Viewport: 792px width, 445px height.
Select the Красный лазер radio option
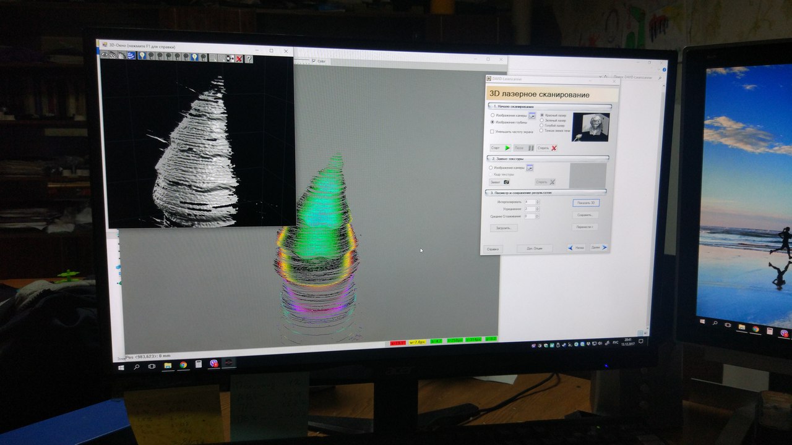(543, 115)
